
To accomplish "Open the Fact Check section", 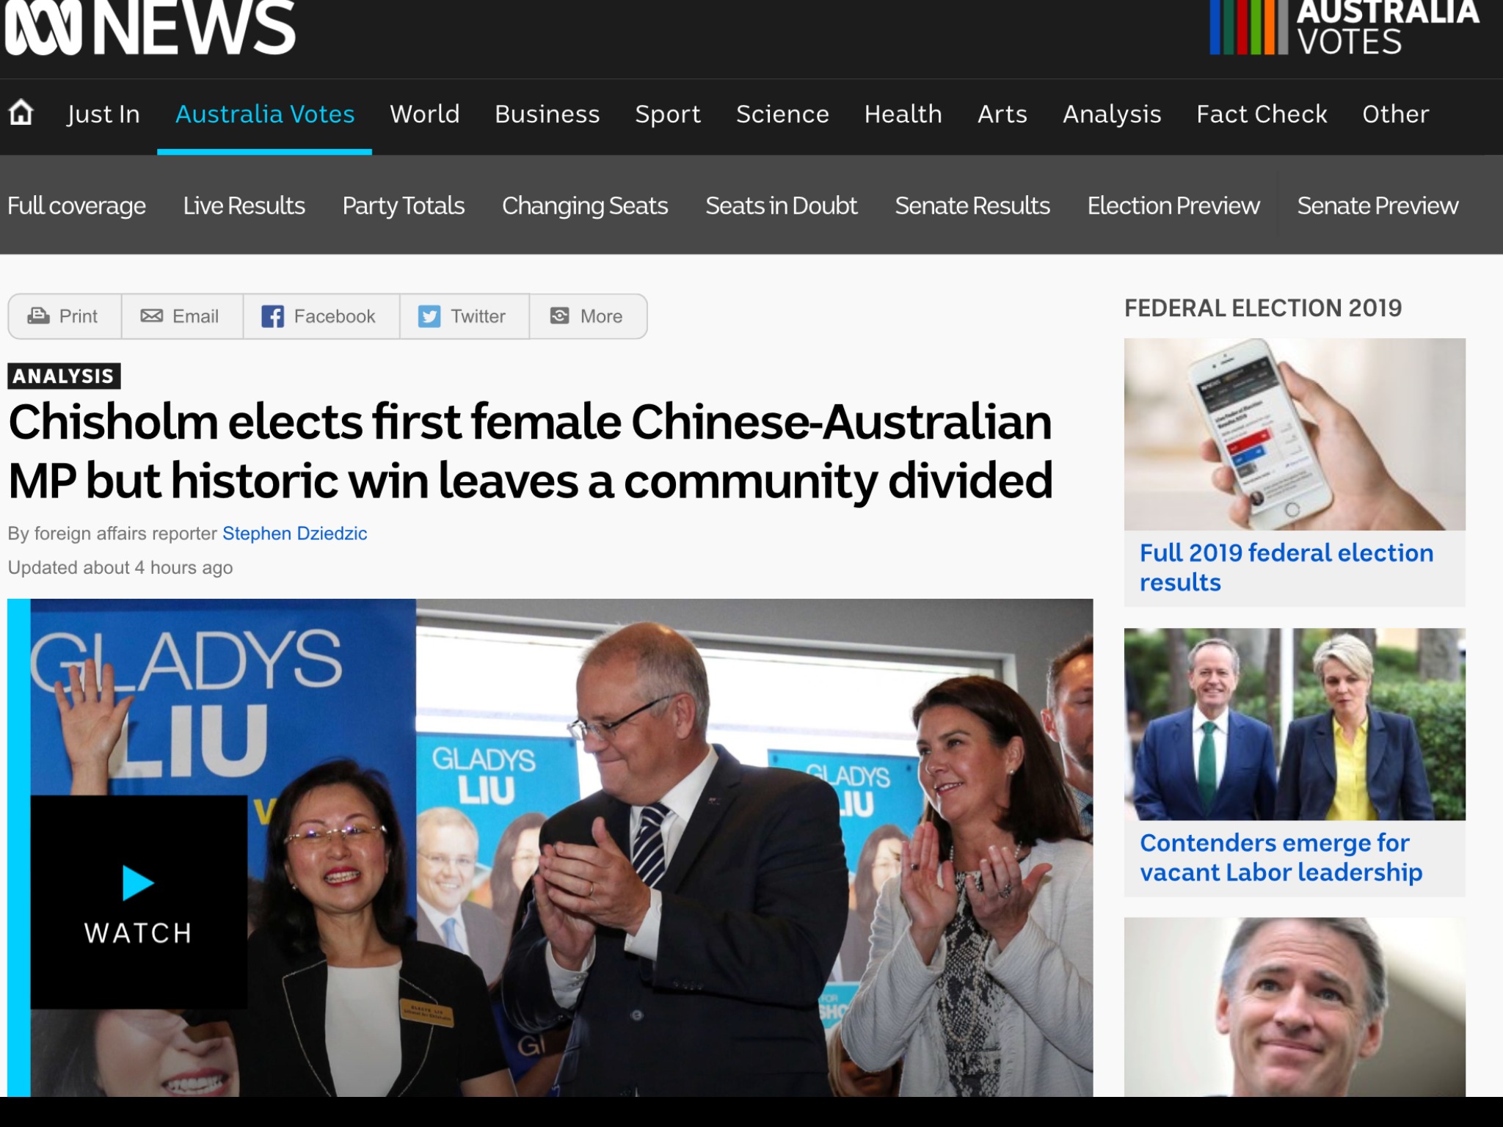I will (1262, 114).
